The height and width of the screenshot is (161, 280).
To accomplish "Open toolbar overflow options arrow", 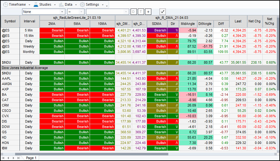I will (x=107, y=6).
